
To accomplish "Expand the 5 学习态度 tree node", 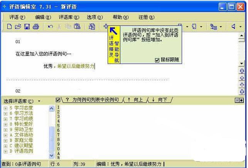I will point(5,108).
